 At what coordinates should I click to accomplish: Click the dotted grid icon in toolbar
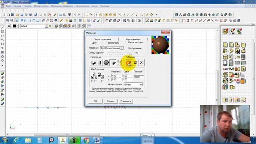click(x=134, y=20)
